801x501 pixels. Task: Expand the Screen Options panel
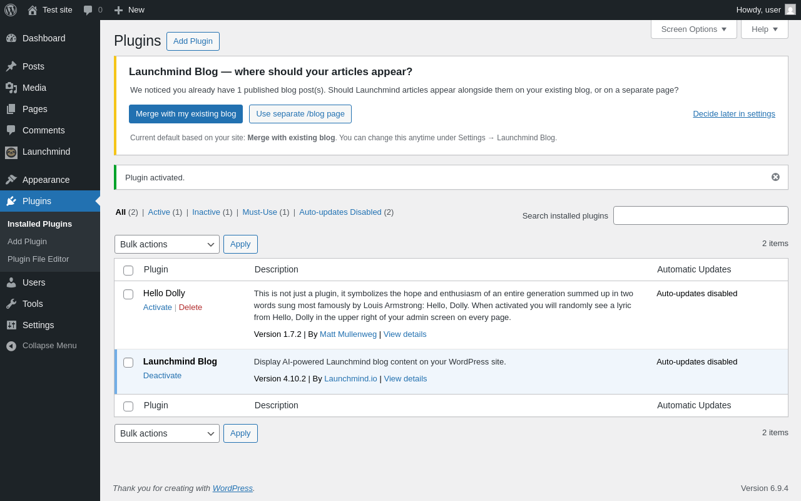click(693, 29)
